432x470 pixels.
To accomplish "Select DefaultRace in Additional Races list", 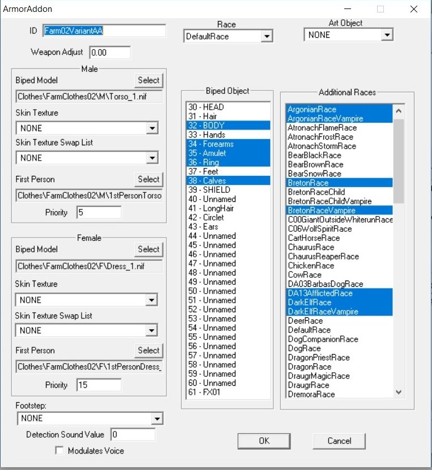I will click(339, 330).
